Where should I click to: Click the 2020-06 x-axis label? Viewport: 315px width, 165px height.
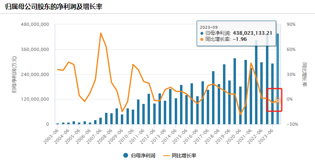tap(233, 136)
